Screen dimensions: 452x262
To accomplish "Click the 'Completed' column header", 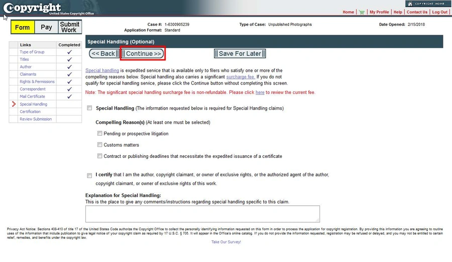I will pos(69,45).
